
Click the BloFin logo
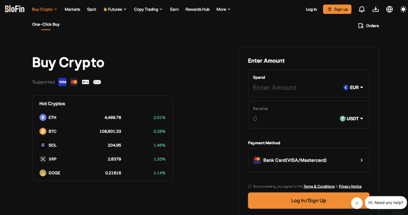pyautogui.click(x=14, y=9)
